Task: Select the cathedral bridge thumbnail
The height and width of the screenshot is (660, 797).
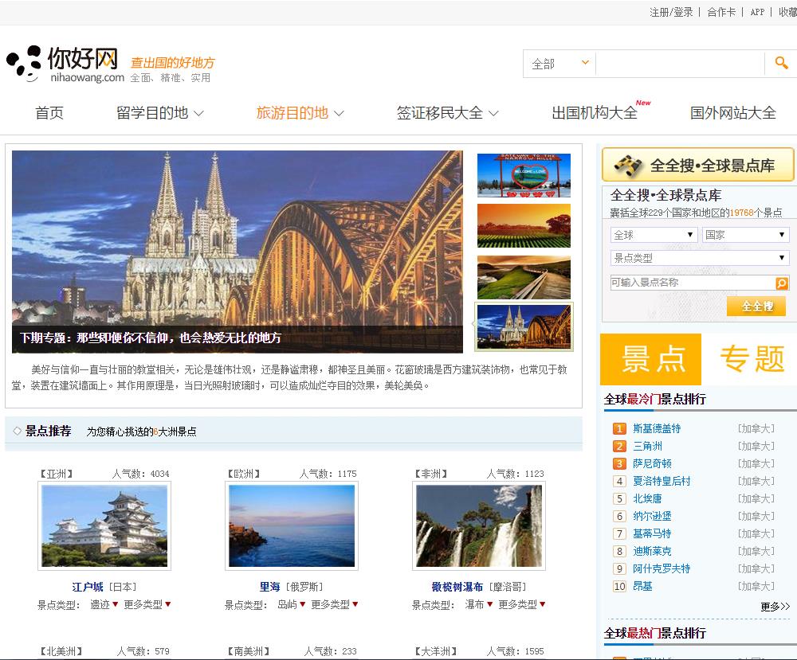Action: click(524, 327)
